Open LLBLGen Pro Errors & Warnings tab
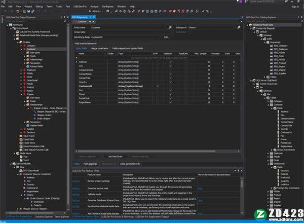Screen dimensions: 304x223 (x=118, y=216)
